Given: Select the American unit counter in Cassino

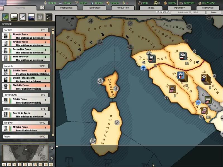Looking at the screenshot, I should tap(208, 100).
